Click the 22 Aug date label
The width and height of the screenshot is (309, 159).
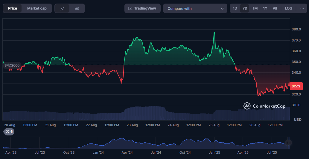(92, 125)
